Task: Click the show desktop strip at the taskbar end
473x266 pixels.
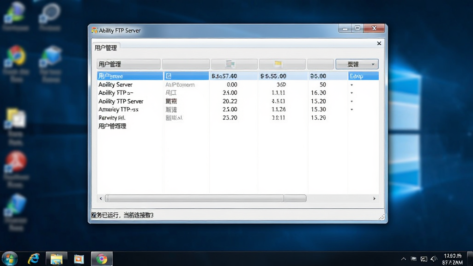Action: 470,259
